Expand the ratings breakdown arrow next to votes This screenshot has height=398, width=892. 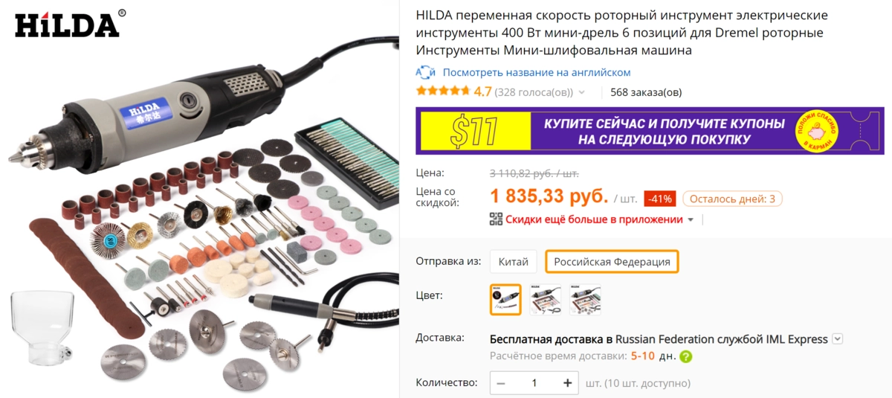[582, 93]
